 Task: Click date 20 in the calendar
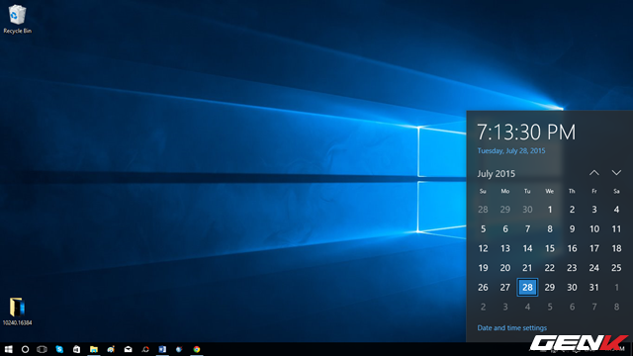tap(505, 268)
